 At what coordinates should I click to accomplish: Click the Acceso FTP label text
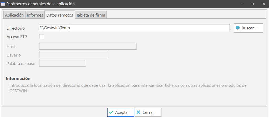point(17,37)
